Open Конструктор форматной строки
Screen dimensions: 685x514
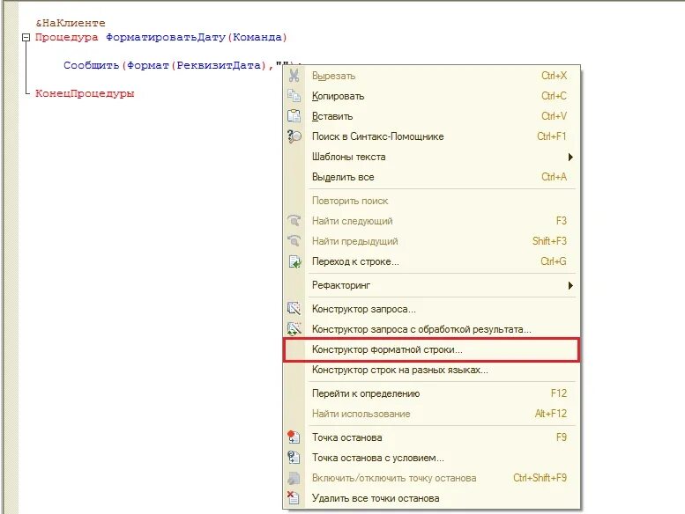[x=432, y=349]
